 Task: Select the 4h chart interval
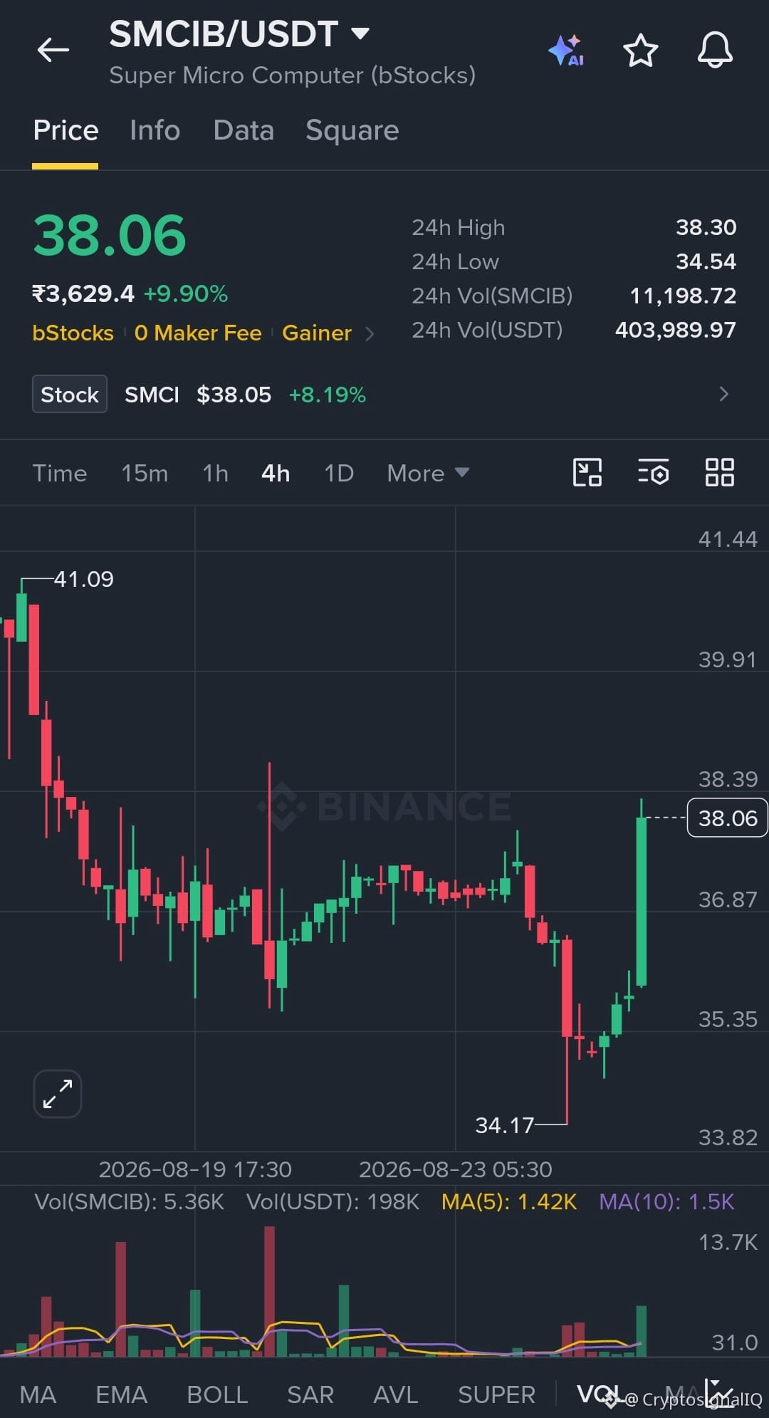(276, 474)
